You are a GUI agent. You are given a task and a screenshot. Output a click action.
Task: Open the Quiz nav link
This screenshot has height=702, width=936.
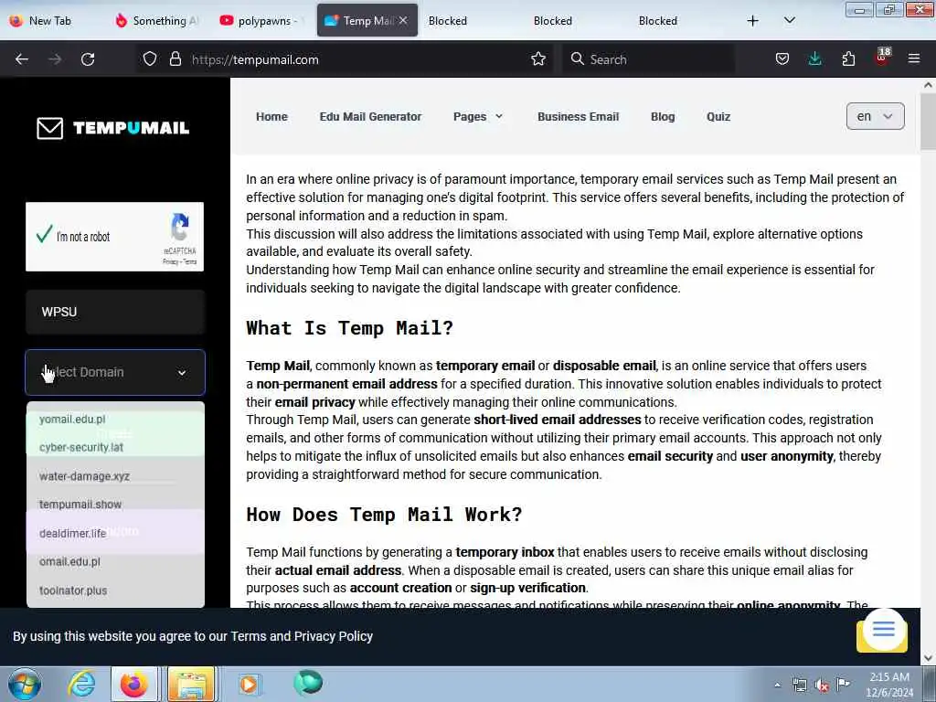click(x=718, y=117)
